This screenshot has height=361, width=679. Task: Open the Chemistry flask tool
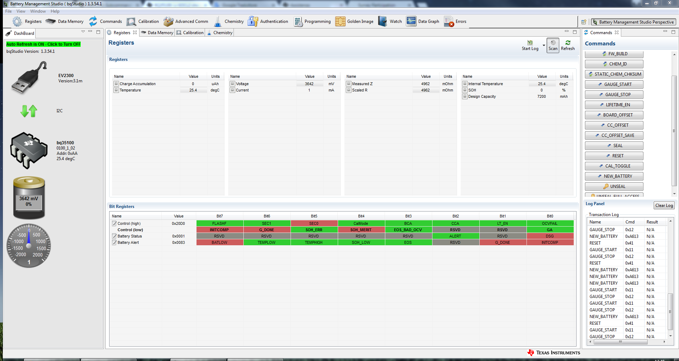pos(229,21)
